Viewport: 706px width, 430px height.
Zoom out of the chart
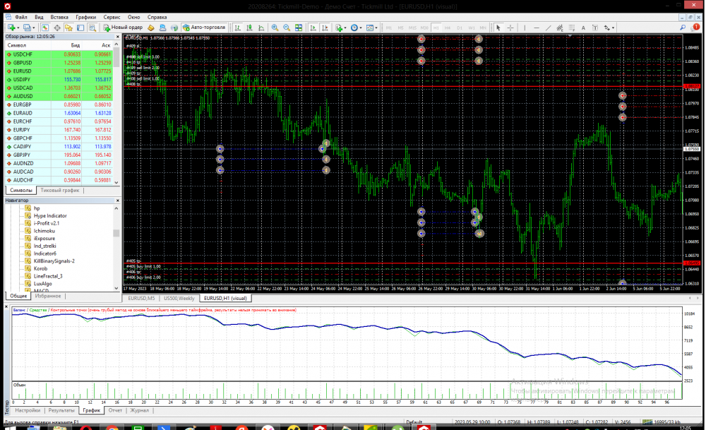pos(287,28)
